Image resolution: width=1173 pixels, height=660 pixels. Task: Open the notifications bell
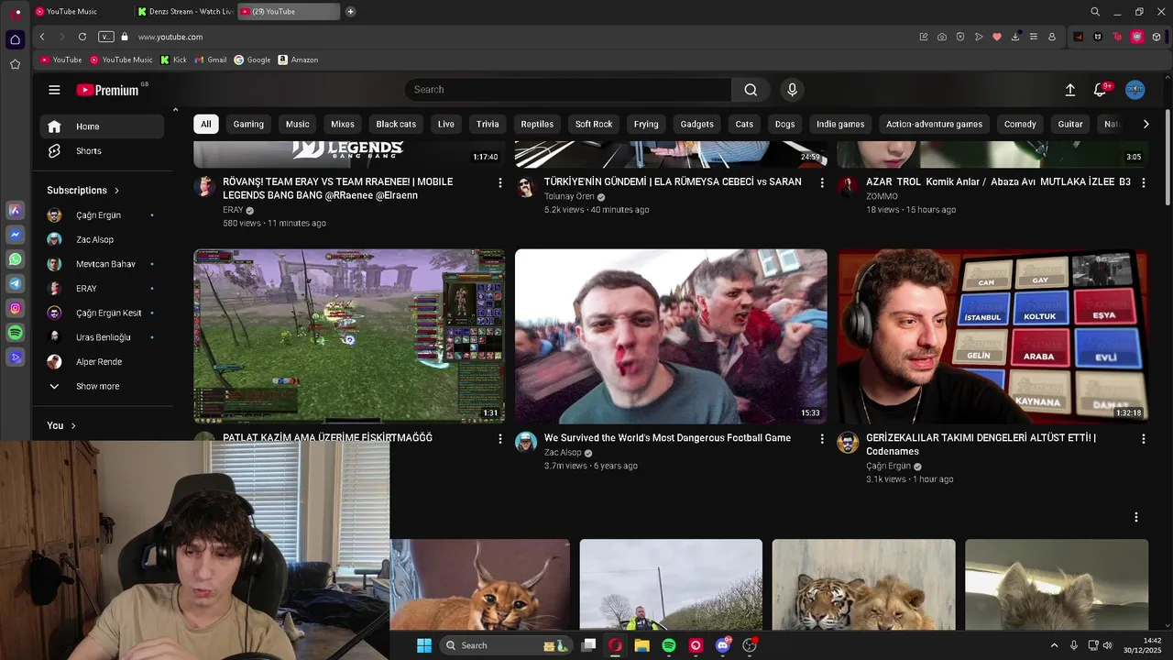tap(1100, 90)
